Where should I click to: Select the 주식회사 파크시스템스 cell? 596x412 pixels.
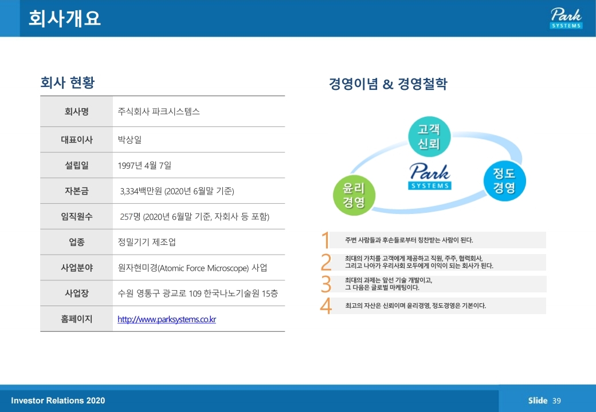point(199,112)
